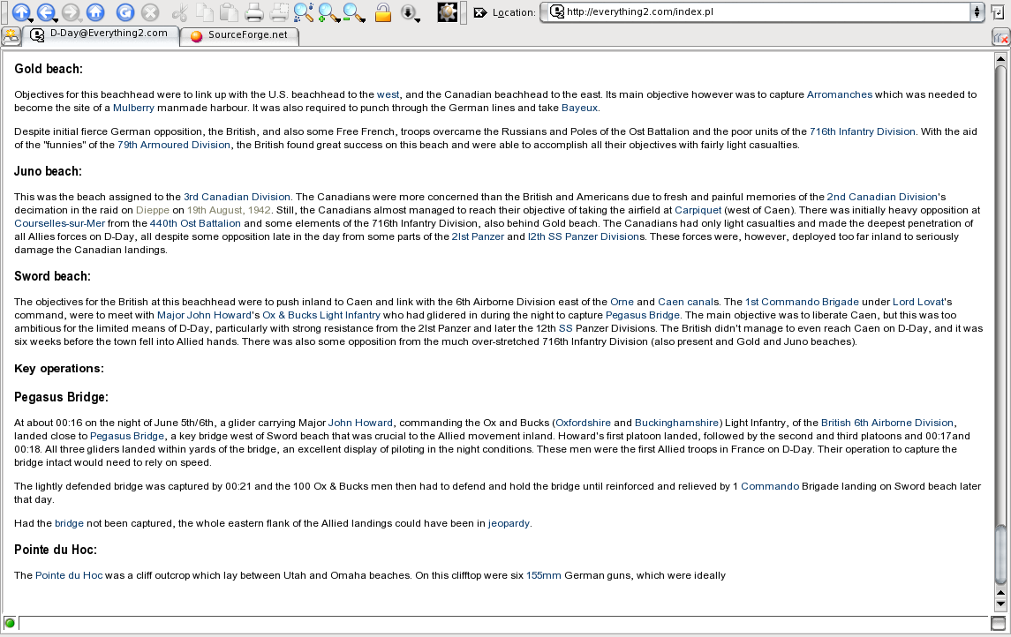1011x637 pixels.
Task: Open the 79th Armoured Division link
Action: [x=173, y=145]
